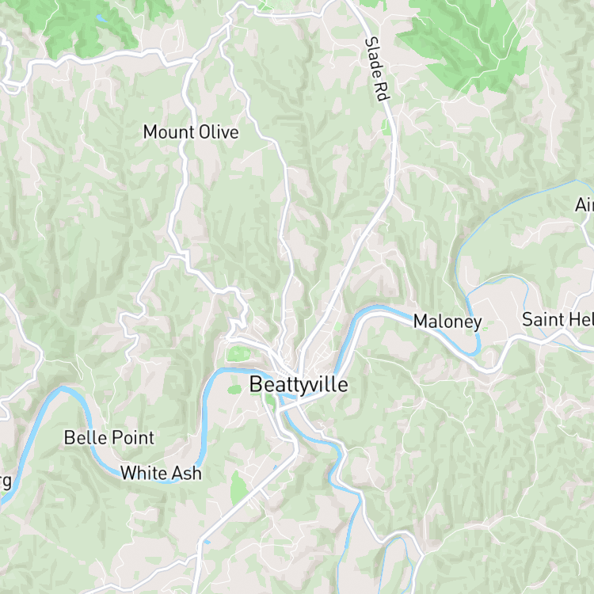Click the small blue pond near top-left forest
Screen dimensions: 594x594
101,18
